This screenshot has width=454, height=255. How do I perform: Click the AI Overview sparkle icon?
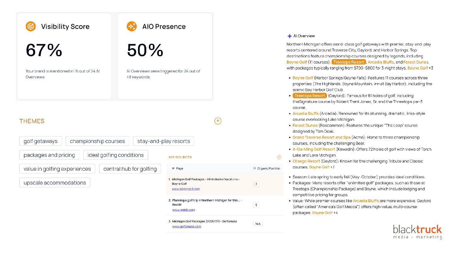[x=289, y=36]
